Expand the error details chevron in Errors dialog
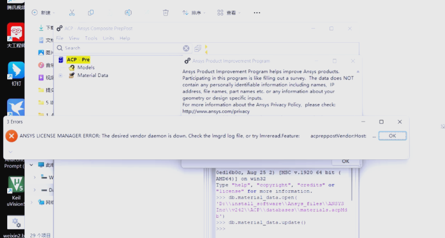 coord(10,152)
